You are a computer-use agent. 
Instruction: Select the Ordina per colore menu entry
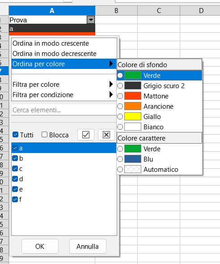pyautogui.click(x=64, y=64)
